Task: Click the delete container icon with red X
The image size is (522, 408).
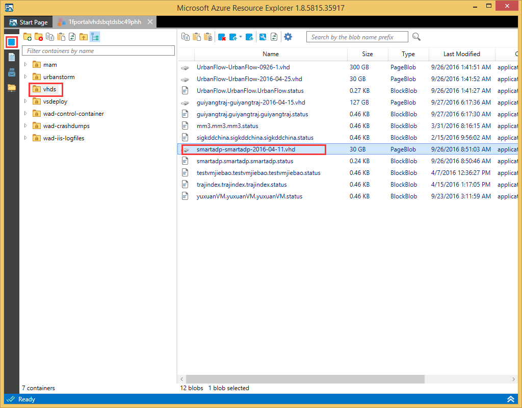Action: [x=39, y=37]
